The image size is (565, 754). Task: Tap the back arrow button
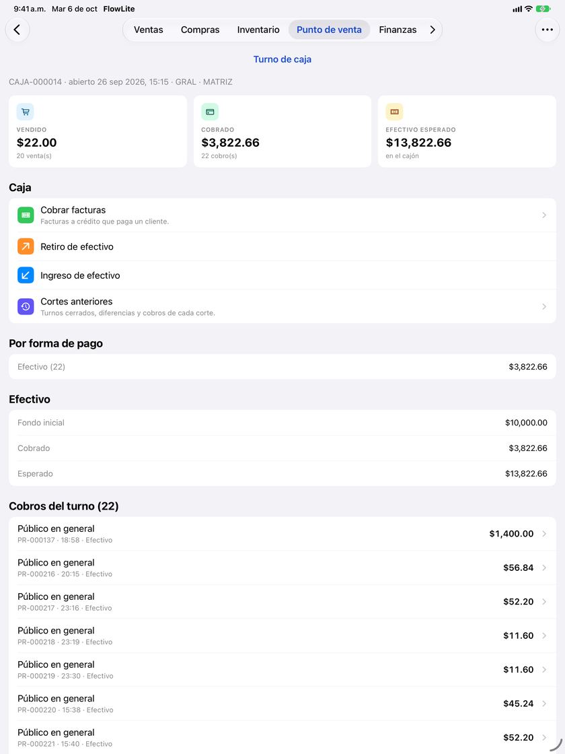coord(17,30)
